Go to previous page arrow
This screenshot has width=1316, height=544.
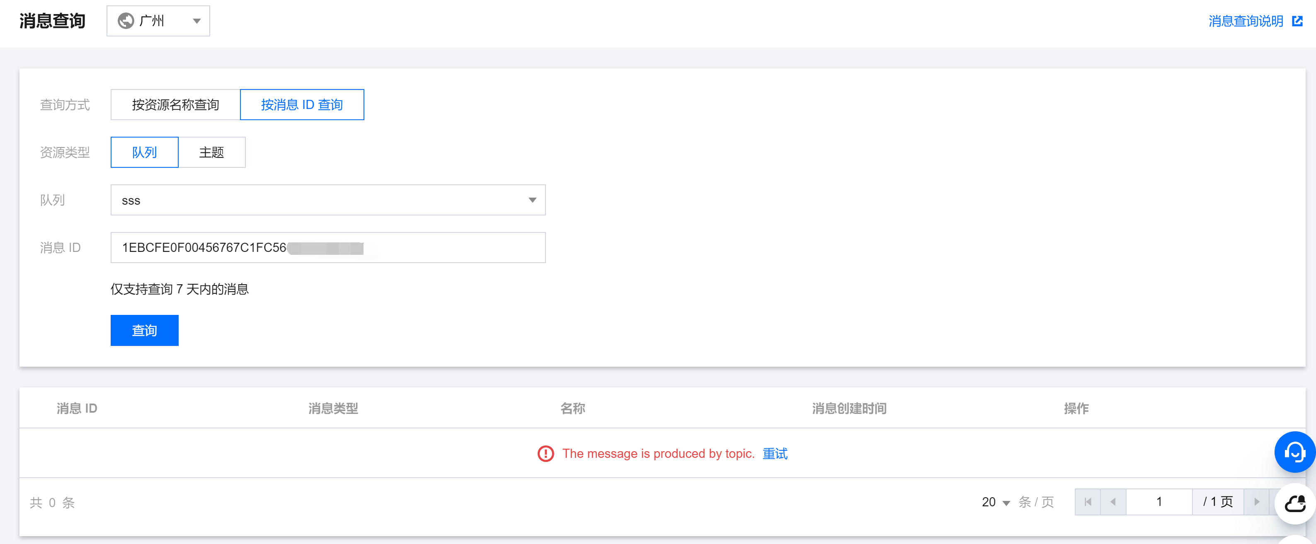click(x=1113, y=502)
